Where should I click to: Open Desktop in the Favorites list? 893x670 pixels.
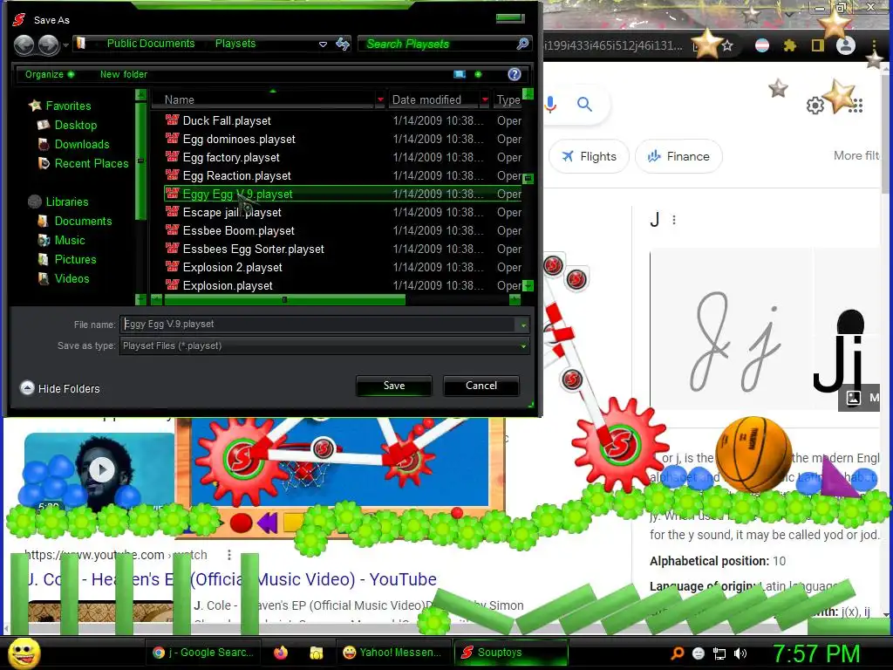[x=76, y=125]
